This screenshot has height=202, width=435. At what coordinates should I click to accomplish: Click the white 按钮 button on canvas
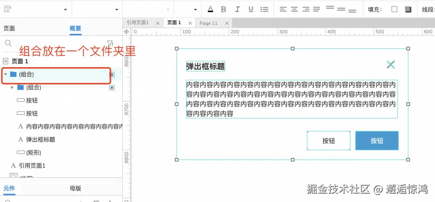329,141
